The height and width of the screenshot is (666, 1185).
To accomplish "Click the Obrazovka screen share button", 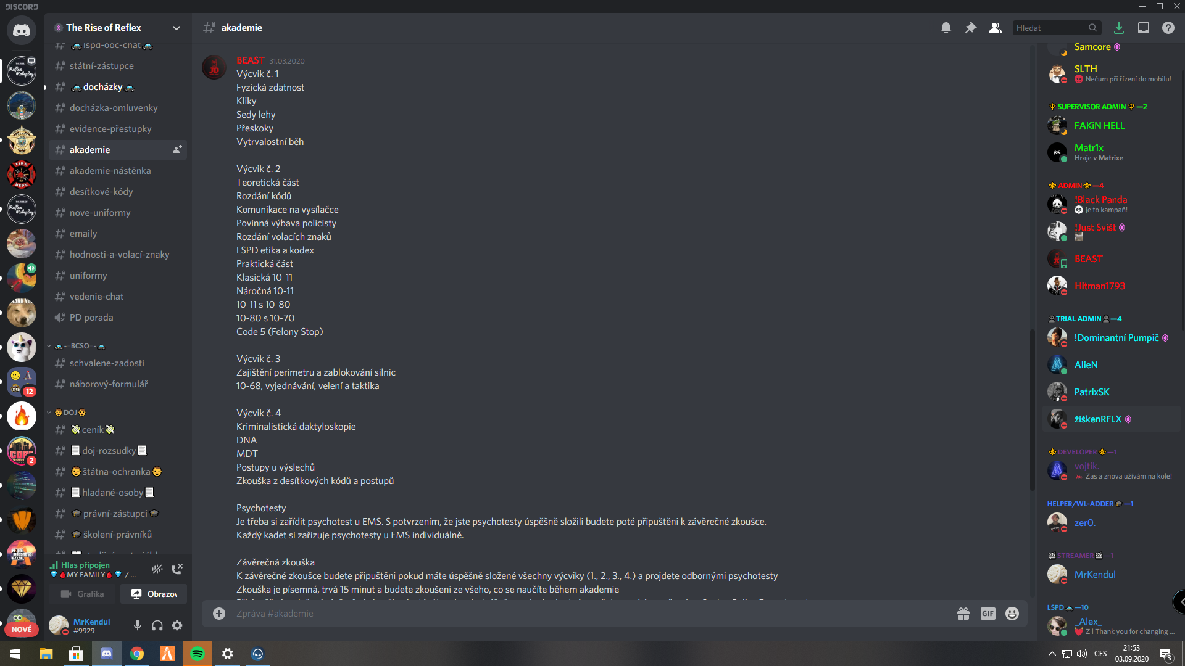I will [x=154, y=594].
